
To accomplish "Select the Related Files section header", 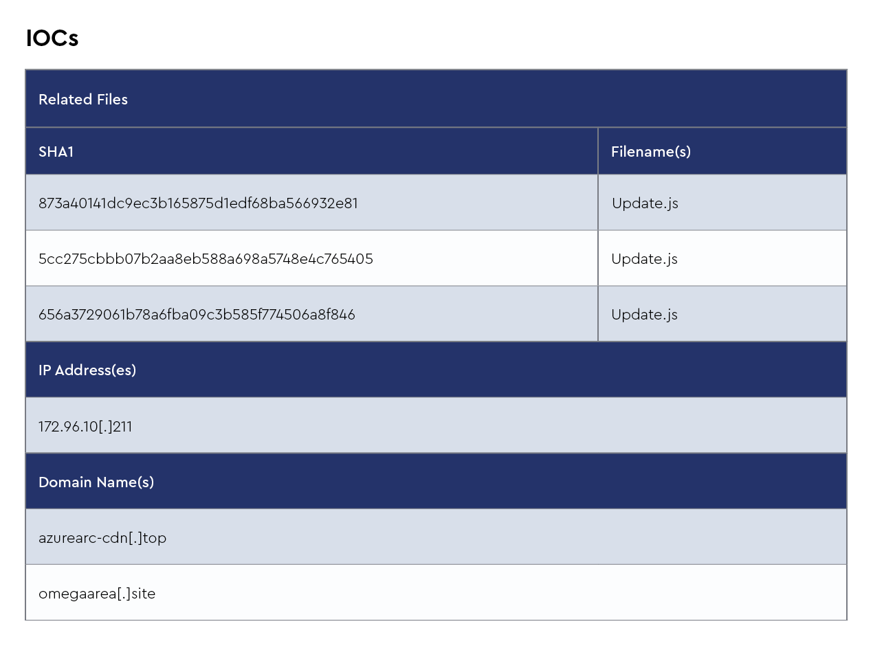I will click(83, 100).
